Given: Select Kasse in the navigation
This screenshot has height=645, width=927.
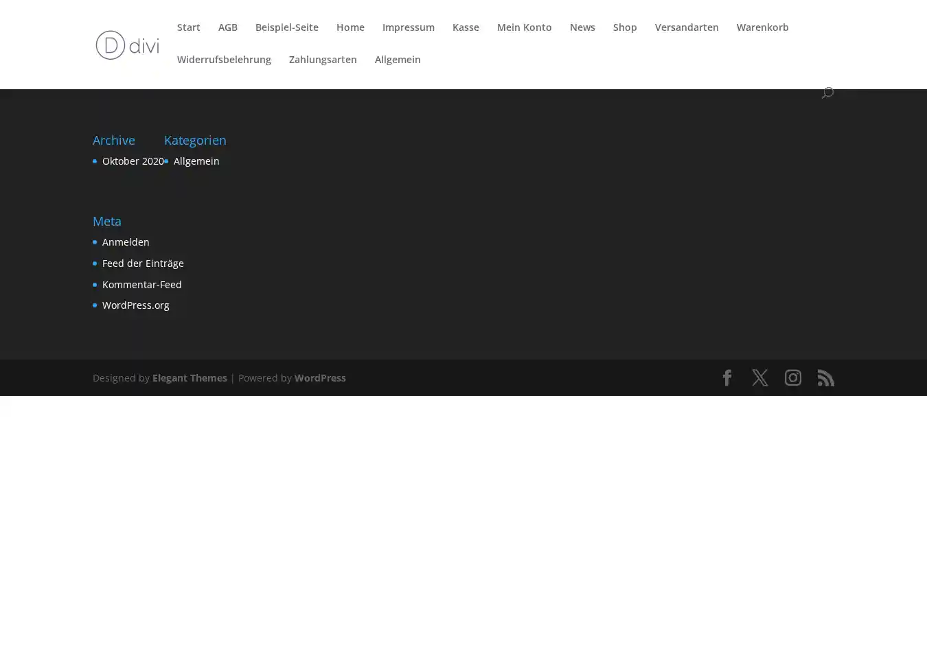Looking at the screenshot, I should pos(466,27).
